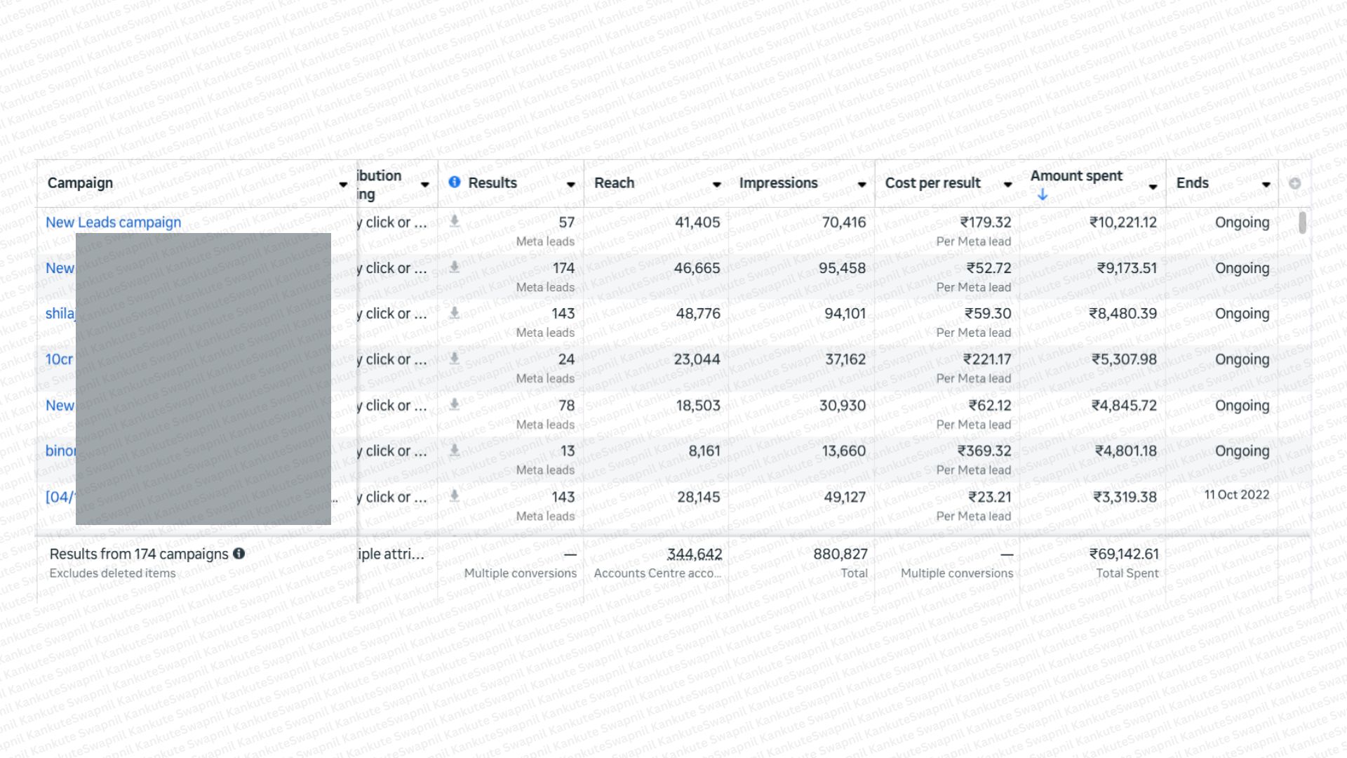The height and width of the screenshot is (758, 1347).
Task: Open the Reach column dropdown arrow
Action: click(716, 185)
